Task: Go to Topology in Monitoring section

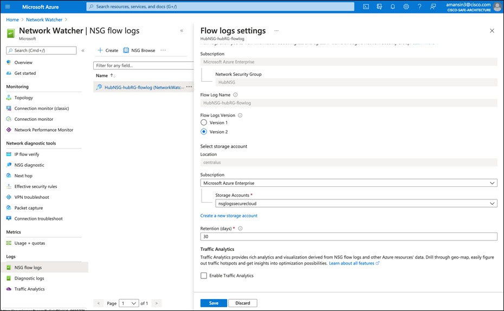Action: click(24, 98)
